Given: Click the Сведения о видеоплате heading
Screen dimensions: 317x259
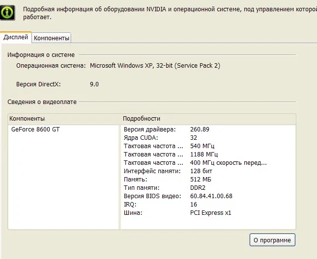Looking at the screenshot, I should coord(42,102).
